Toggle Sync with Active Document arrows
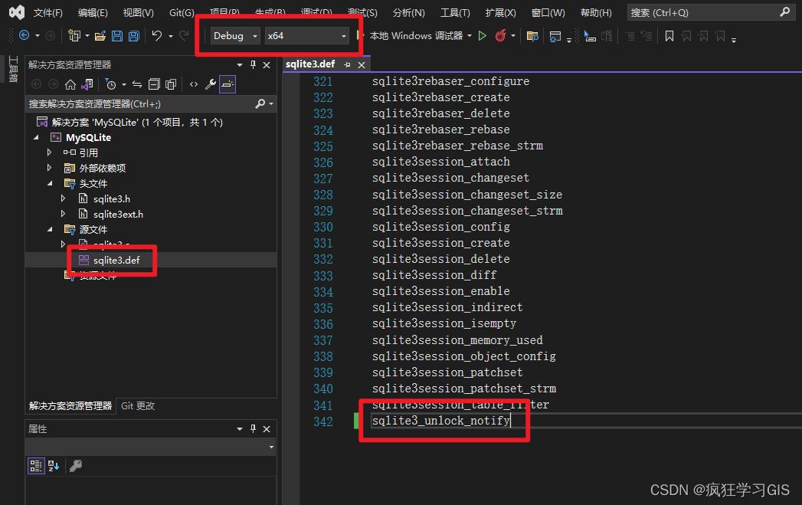 (x=137, y=84)
